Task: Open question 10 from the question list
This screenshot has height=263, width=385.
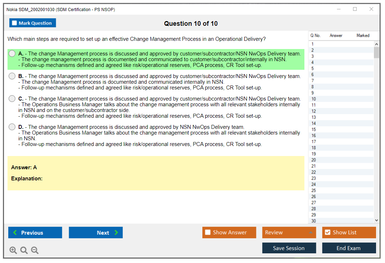Action: (x=314, y=99)
